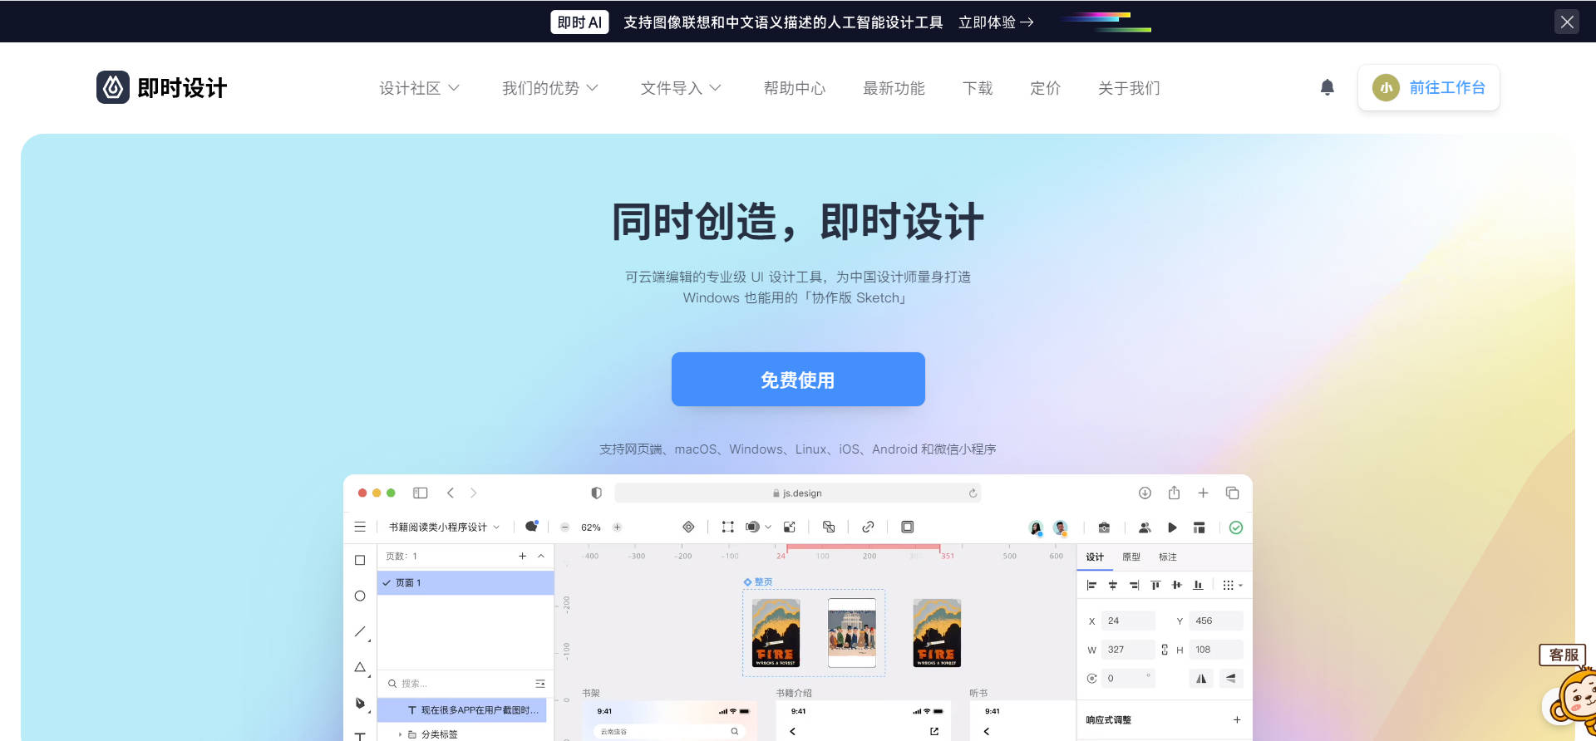Screen dimensions: 1596x741
Task: Open 帮助中心 in the navigation
Action: (x=794, y=87)
